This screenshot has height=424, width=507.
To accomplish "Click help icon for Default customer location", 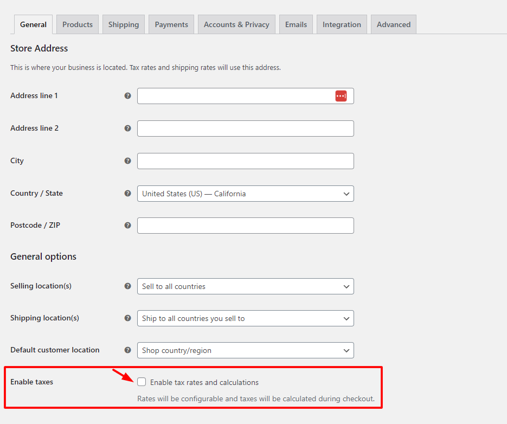I will 128,350.
